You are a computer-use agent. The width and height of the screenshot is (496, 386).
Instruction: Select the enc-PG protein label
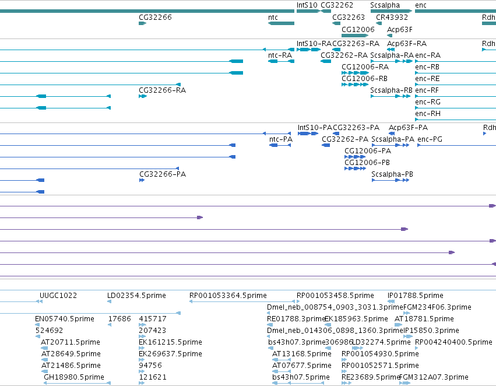pos(430,139)
